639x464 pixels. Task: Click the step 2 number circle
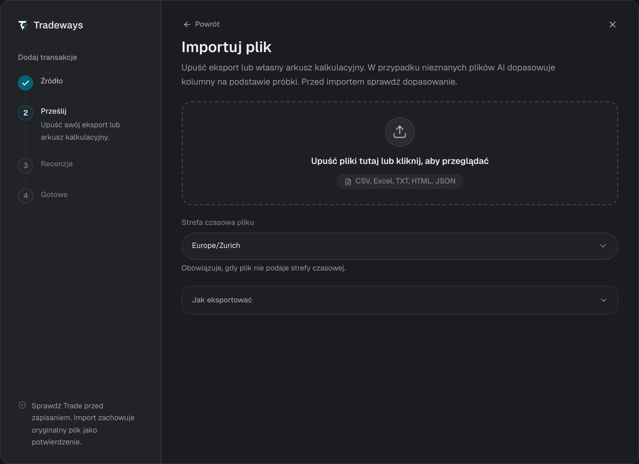click(25, 113)
